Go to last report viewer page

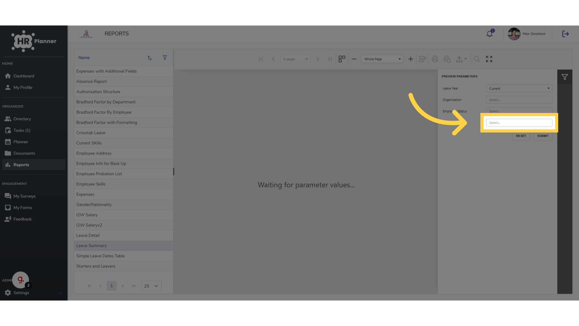click(330, 59)
